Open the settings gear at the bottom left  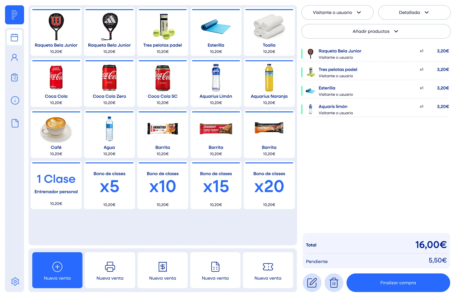(x=15, y=281)
